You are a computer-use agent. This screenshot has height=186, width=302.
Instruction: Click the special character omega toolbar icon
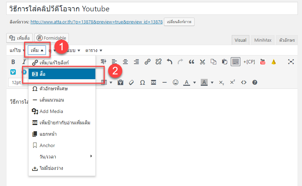click(x=142, y=83)
